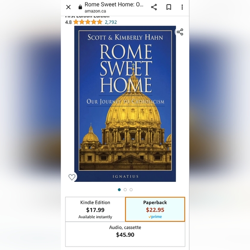This screenshot has height=250, width=250.
Task: Open the 2,792 customer reviews link
Action: [111, 22]
